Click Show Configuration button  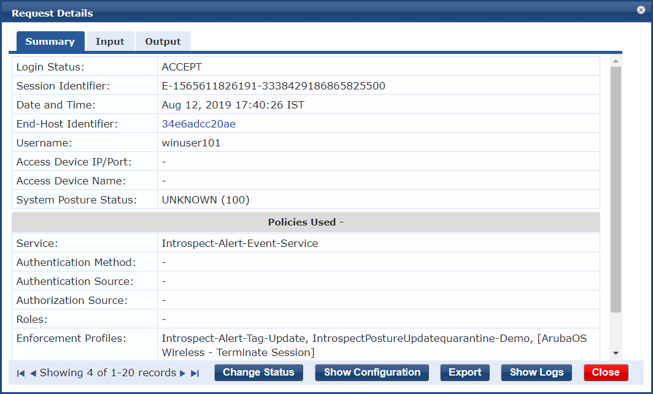(372, 373)
